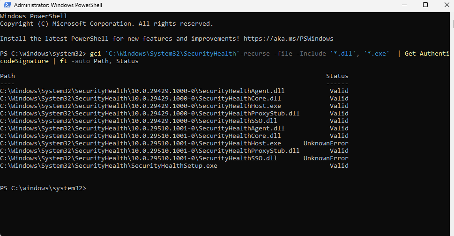Maximize the PowerShell window
This screenshot has width=454, height=236.
click(425, 5)
